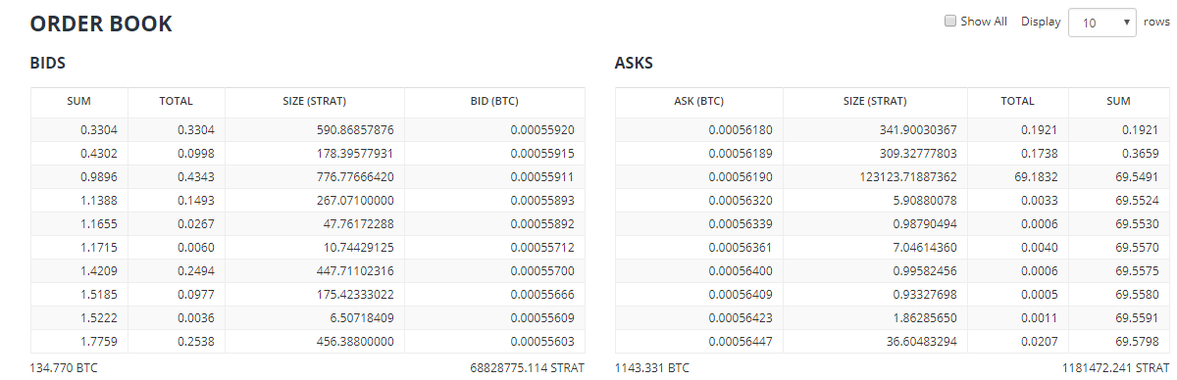Screen dimensions: 1177x380
Task: Click bids total 134.770 BTC
Action: 64,368
